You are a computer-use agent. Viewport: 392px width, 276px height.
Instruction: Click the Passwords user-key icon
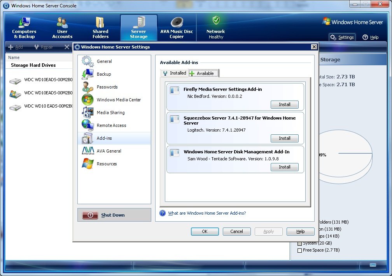point(88,87)
